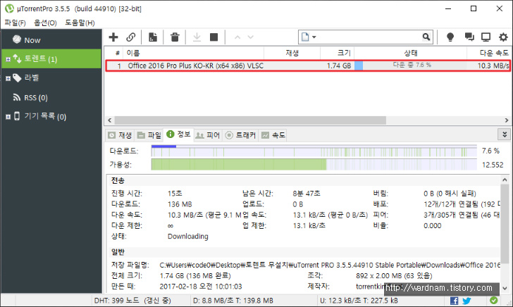The width and height of the screenshot is (513, 307).
Task: Click the Downloading status value
Action: (x=187, y=237)
